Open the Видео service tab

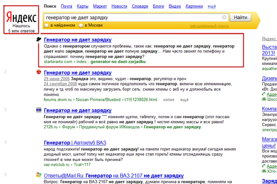click(x=175, y=6)
